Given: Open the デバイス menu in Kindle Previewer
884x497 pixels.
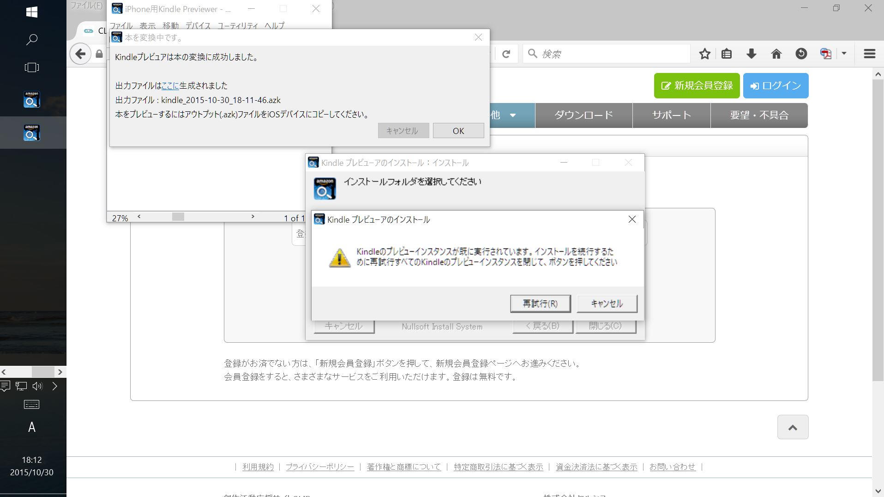Looking at the screenshot, I should point(198,26).
